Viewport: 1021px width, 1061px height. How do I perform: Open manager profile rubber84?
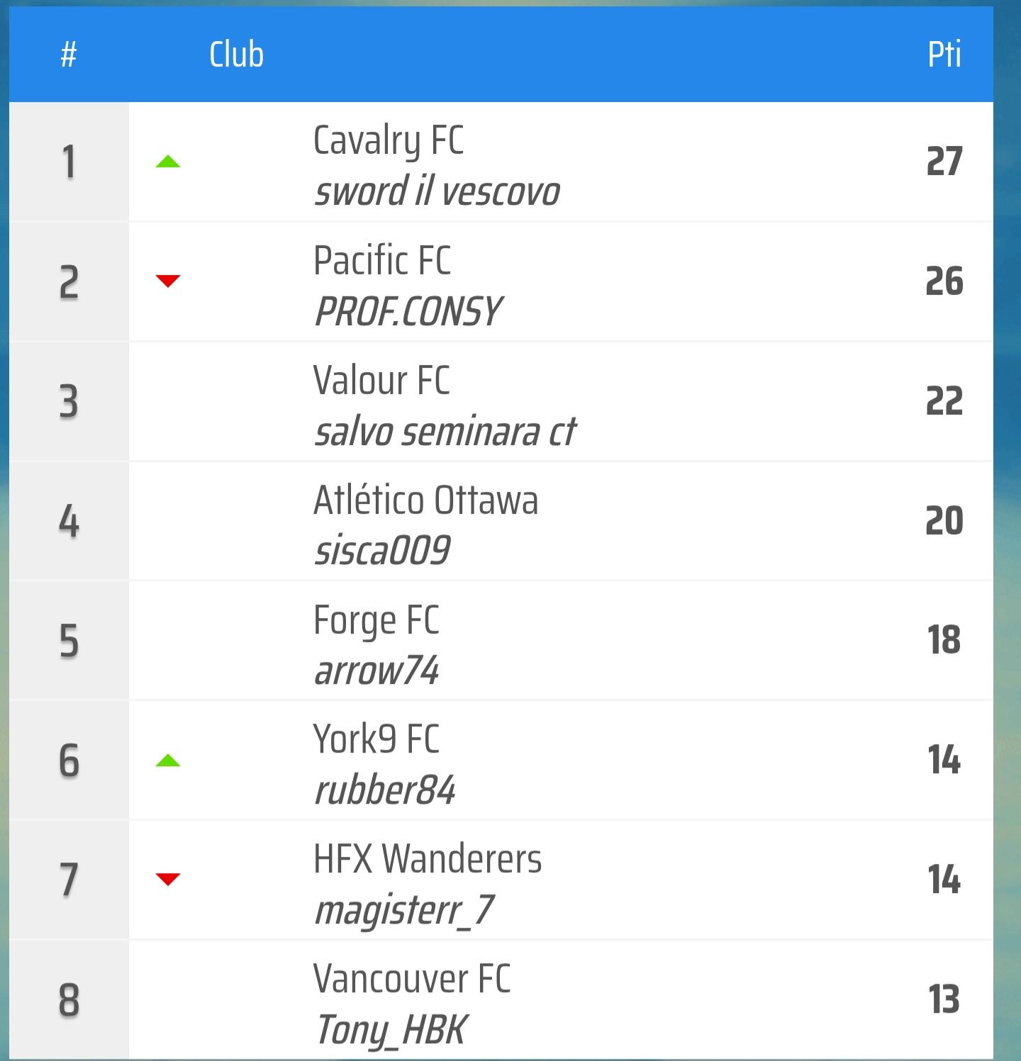384,790
